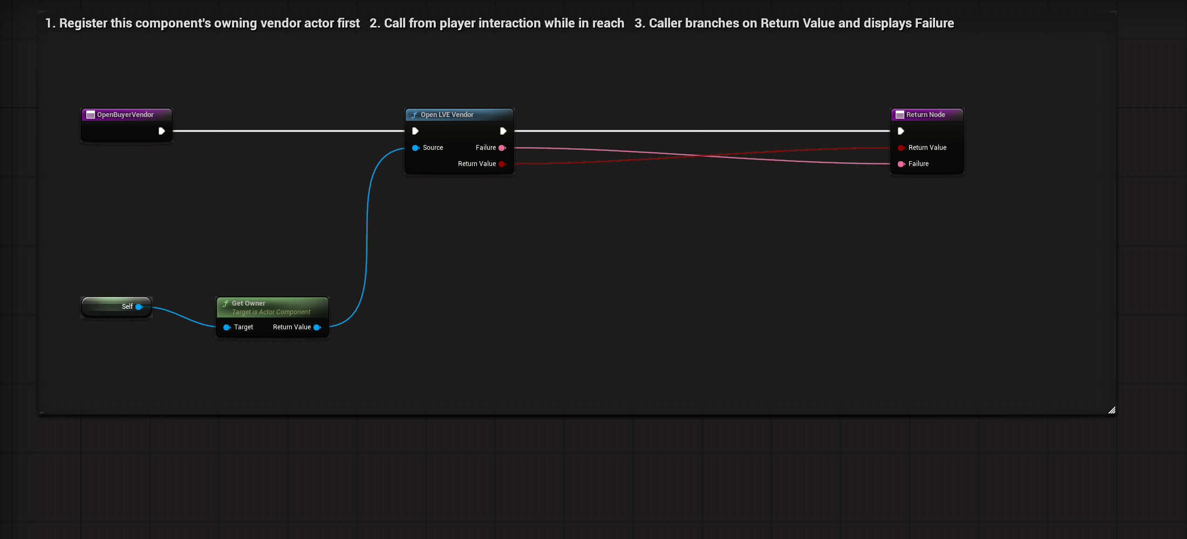
Task: Click the Self node output pin
Action: pyautogui.click(x=139, y=307)
